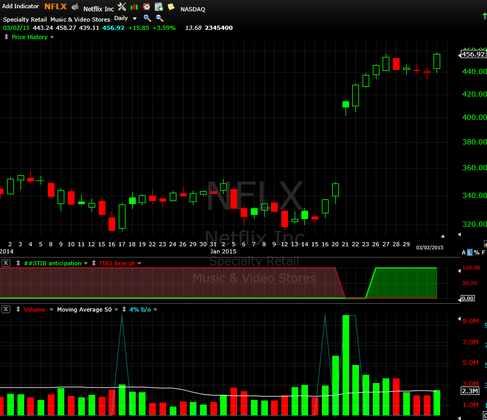Select the L logarithmic scale toggle

point(470,252)
